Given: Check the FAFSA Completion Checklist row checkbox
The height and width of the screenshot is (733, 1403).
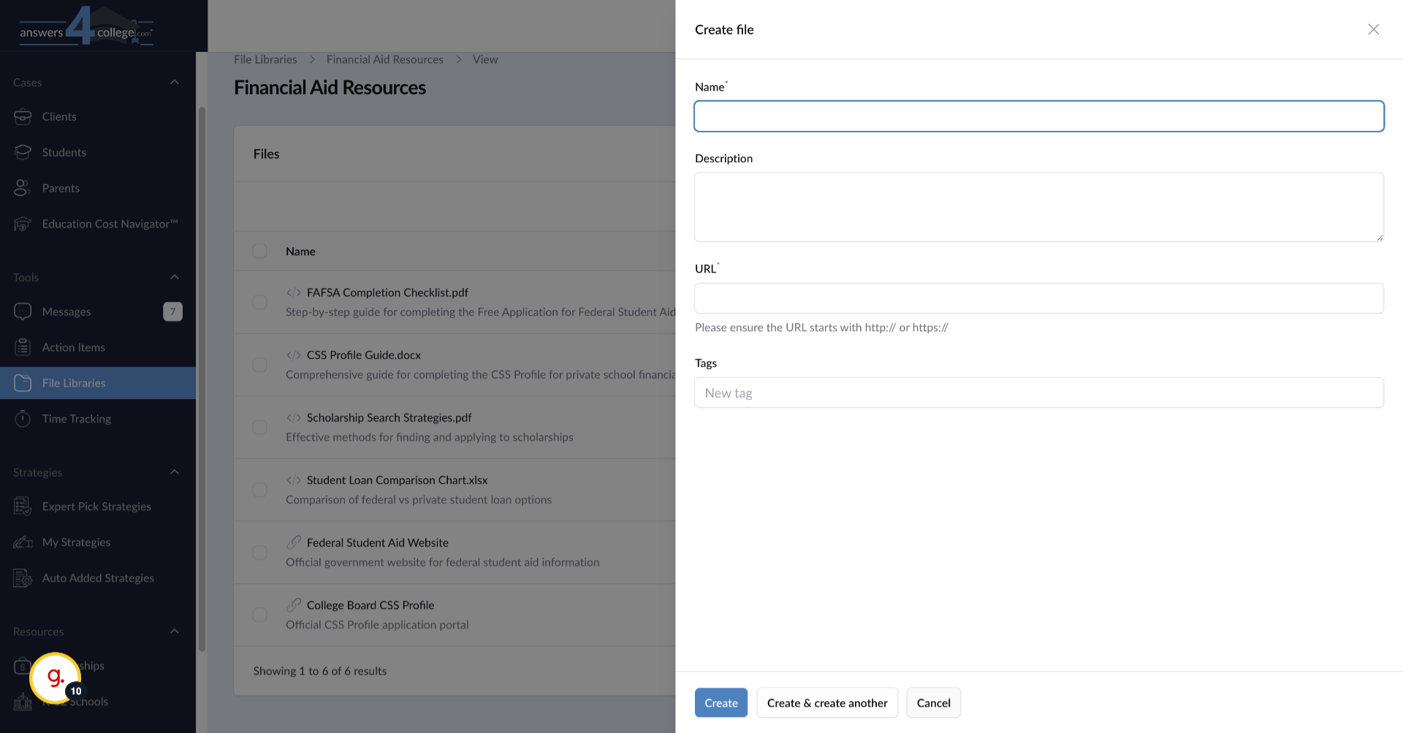Looking at the screenshot, I should [x=259, y=301].
